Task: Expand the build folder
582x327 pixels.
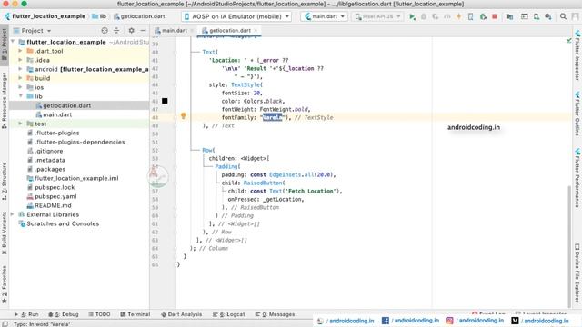Action: coord(20,78)
